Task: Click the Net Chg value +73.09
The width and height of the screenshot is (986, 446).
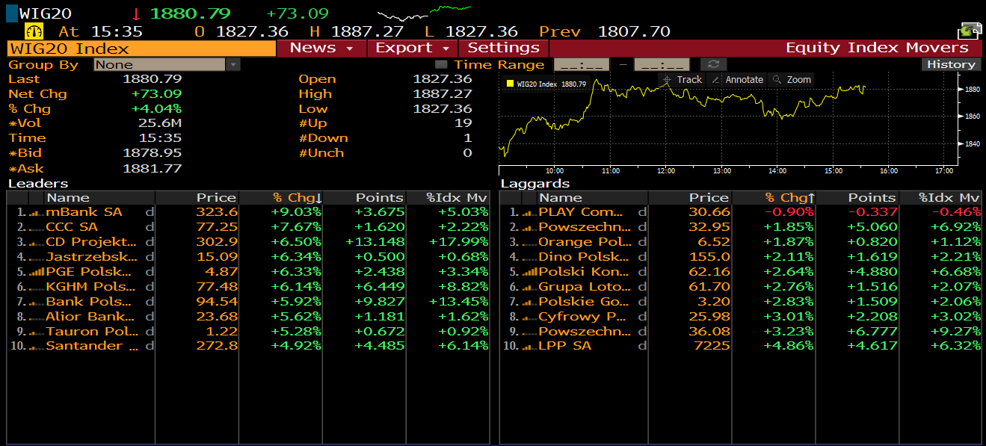Action: [x=156, y=94]
